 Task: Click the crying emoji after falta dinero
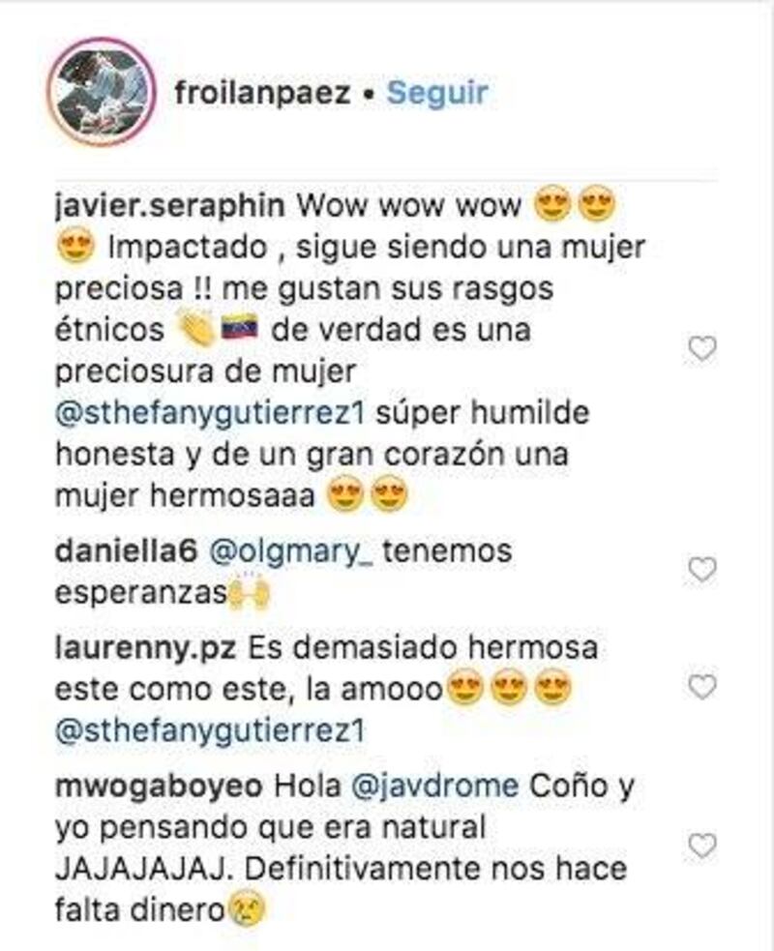tap(247, 911)
